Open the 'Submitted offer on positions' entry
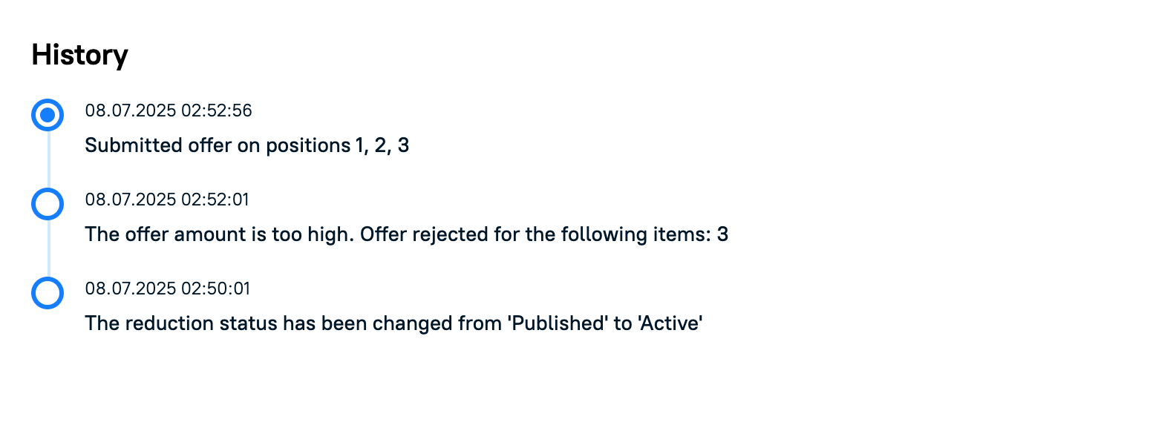Image resolution: width=1173 pixels, height=448 pixels. (x=247, y=145)
